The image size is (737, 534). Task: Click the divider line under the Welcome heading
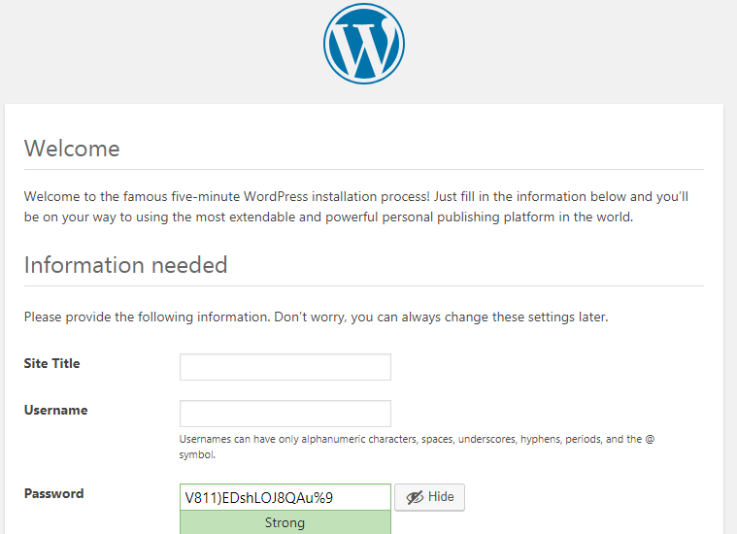point(363,170)
